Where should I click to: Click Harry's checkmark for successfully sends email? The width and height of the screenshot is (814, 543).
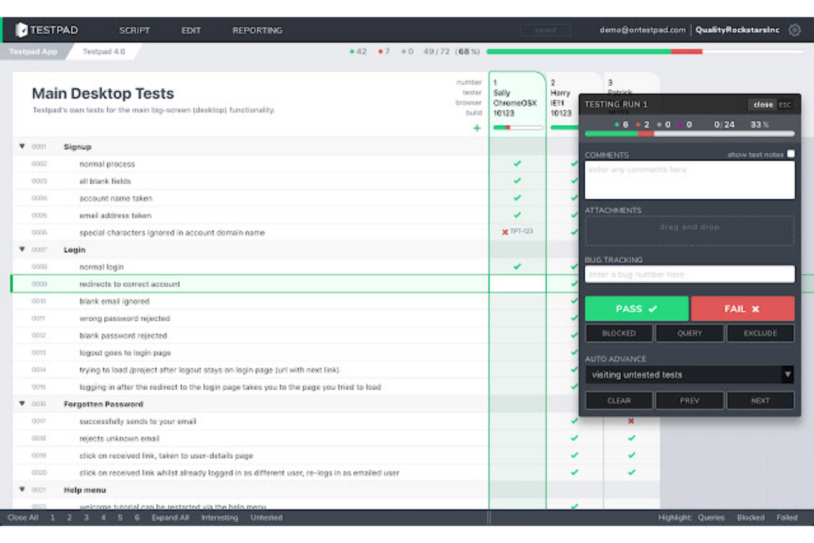click(574, 420)
